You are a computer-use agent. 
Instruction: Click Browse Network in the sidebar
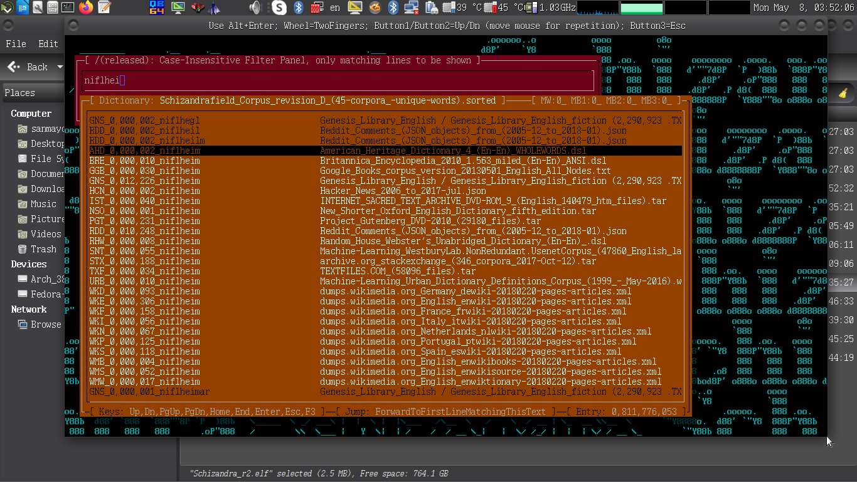point(40,324)
